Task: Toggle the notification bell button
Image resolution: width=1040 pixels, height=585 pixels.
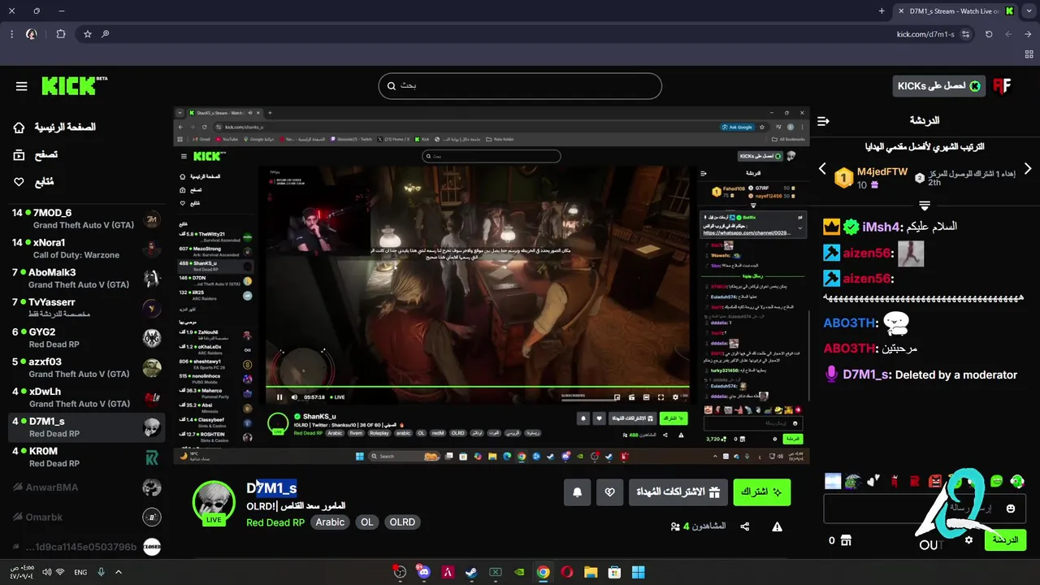Action: (578, 492)
